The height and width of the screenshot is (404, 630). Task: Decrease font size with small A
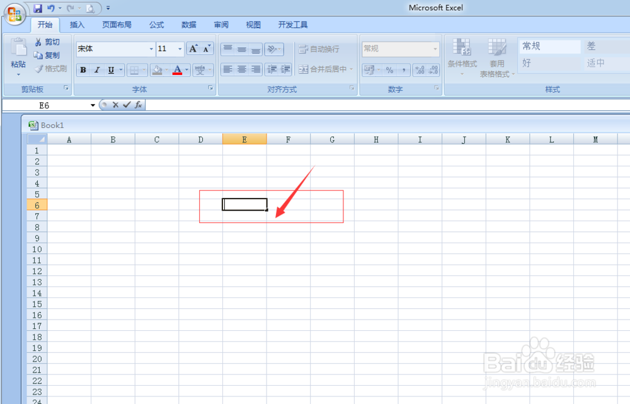tap(207, 49)
